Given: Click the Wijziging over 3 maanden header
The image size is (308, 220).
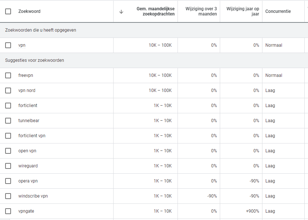Looking at the screenshot, I should (x=201, y=11).
